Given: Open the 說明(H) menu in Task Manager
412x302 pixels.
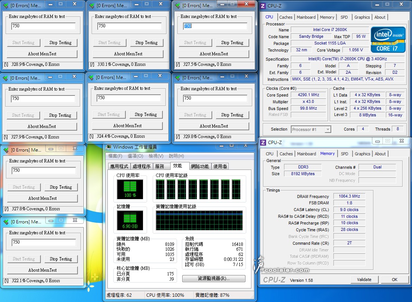Looking at the screenshot, I should [x=176, y=156].
